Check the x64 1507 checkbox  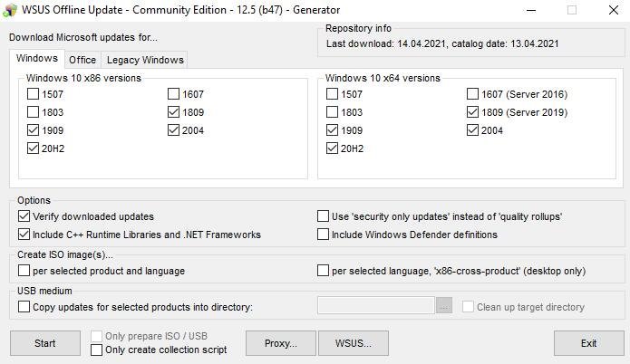(x=332, y=94)
